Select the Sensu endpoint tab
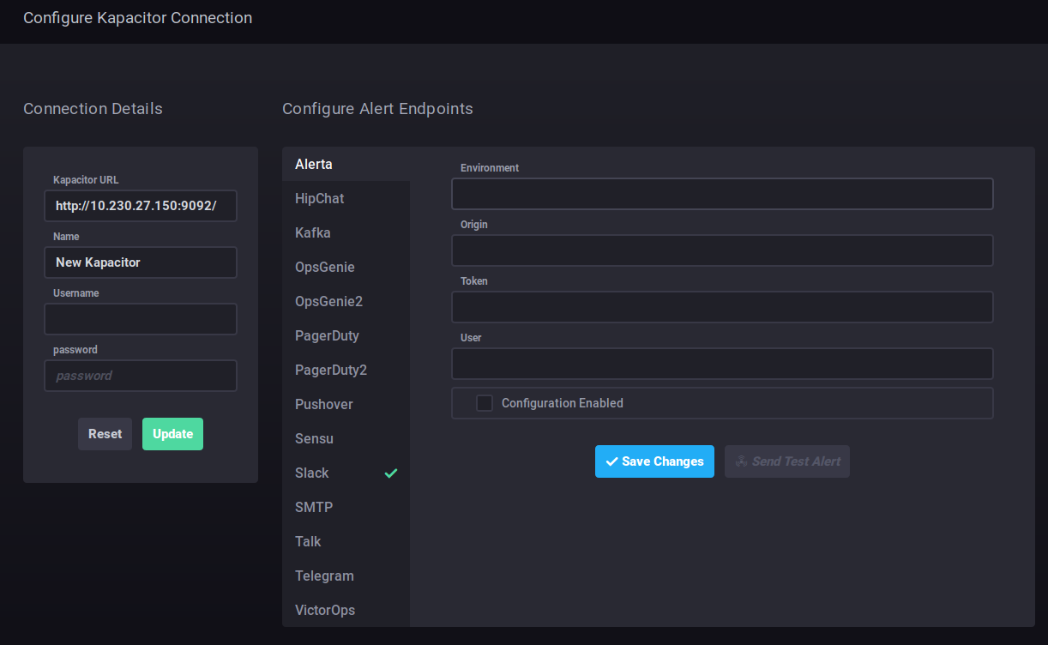Screen dimensions: 1048x645 click(x=346, y=438)
